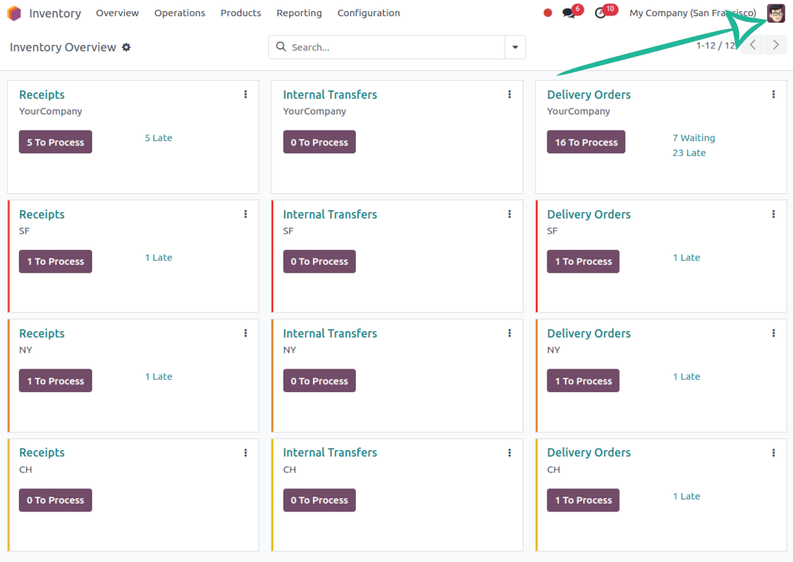Go to previous page with left chevron
Image resolution: width=793 pixels, height=562 pixels.
click(753, 45)
